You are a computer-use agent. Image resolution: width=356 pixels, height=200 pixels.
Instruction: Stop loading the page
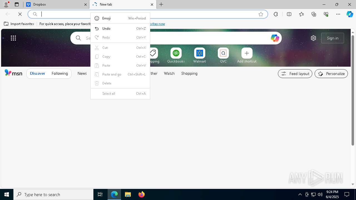point(20,14)
